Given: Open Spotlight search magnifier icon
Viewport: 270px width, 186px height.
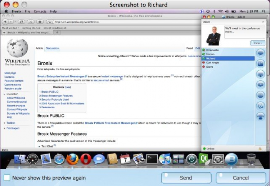Looking at the screenshot, I should tap(264, 12).
